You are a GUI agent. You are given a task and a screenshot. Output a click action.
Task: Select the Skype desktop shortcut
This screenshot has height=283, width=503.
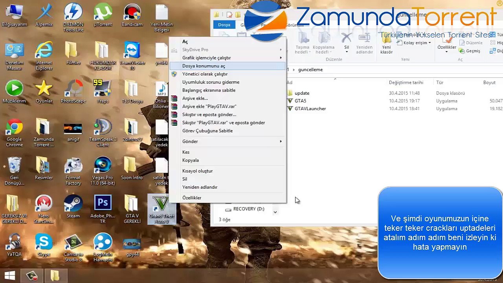click(44, 245)
